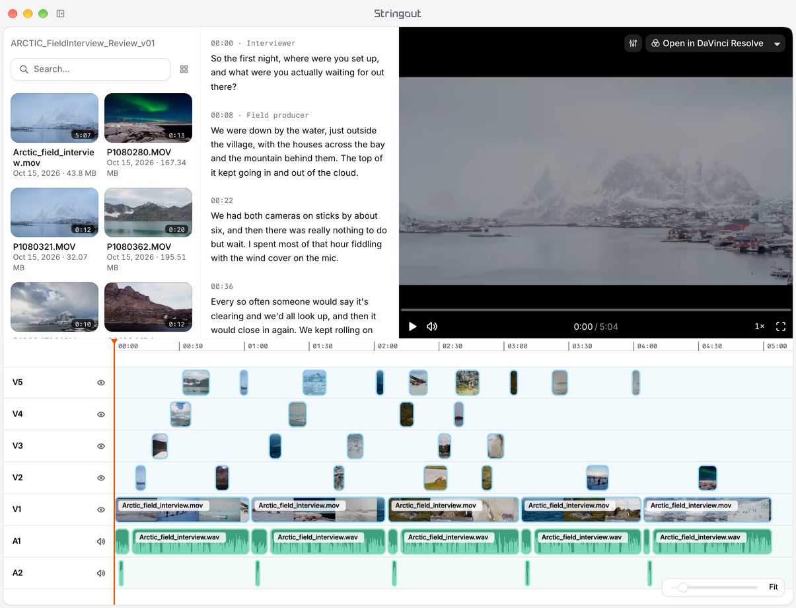Play the video preview
The image size is (796, 608).
413,326
